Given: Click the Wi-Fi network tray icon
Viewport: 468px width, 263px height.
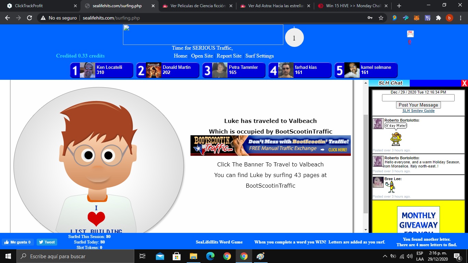Looking at the screenshot, I should [402, 256].
